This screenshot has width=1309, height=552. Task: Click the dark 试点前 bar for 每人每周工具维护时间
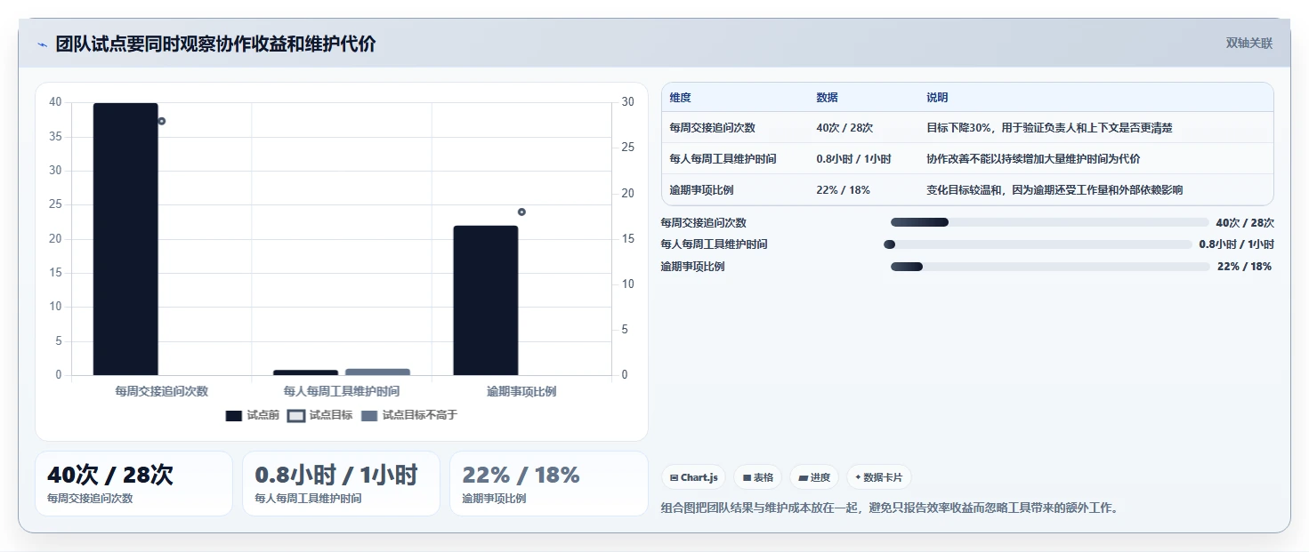pyautogui.click(x=305, y=372)
